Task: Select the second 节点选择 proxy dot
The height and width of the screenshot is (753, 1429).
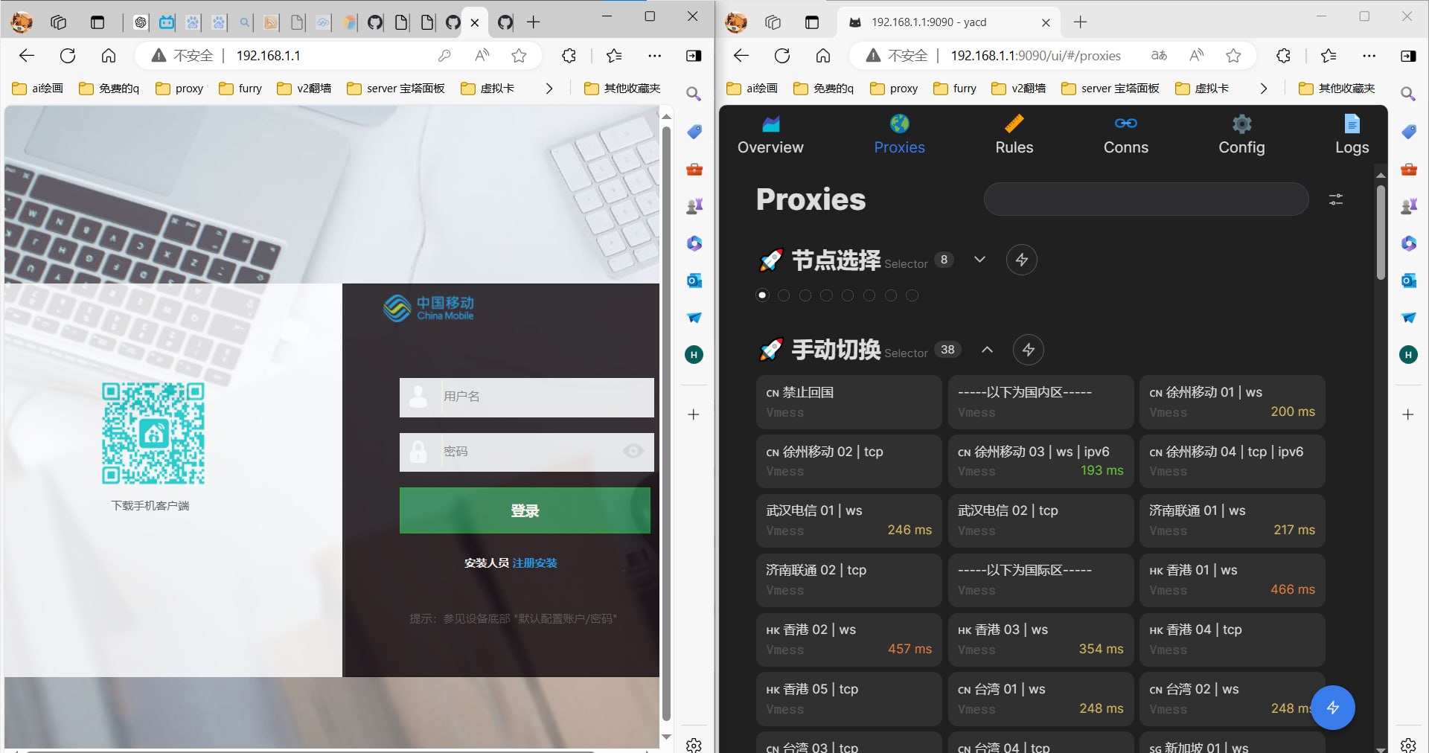Action: (784, 295)
